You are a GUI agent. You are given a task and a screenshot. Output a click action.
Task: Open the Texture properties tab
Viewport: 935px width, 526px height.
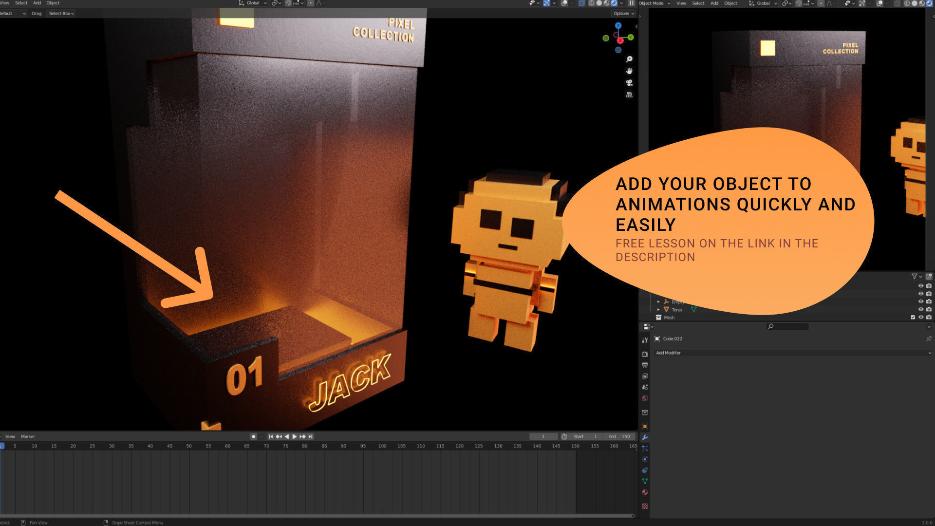click(x=645, y=506)
